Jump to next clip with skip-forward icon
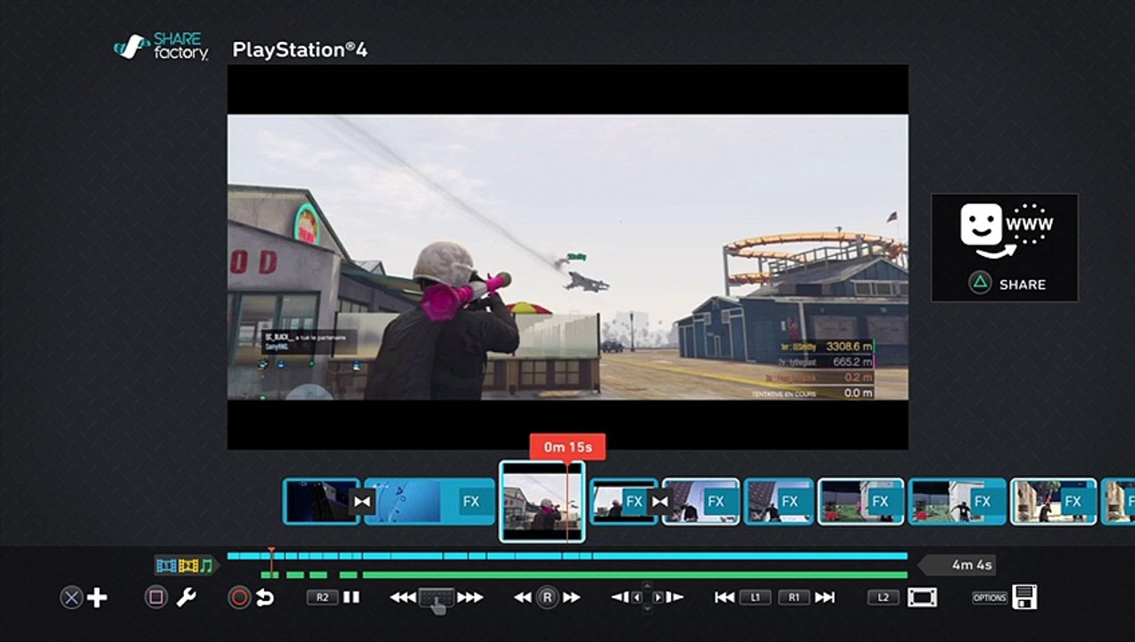Viewport: 1135px width, 642px height. tap(825, 597)
